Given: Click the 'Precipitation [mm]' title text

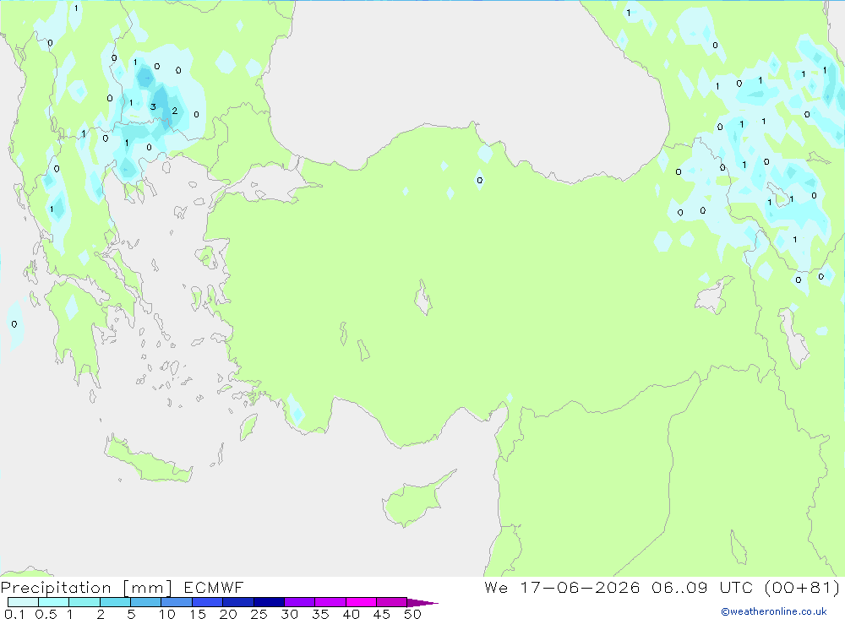Looking at the screenshot, I should [86, 588].
